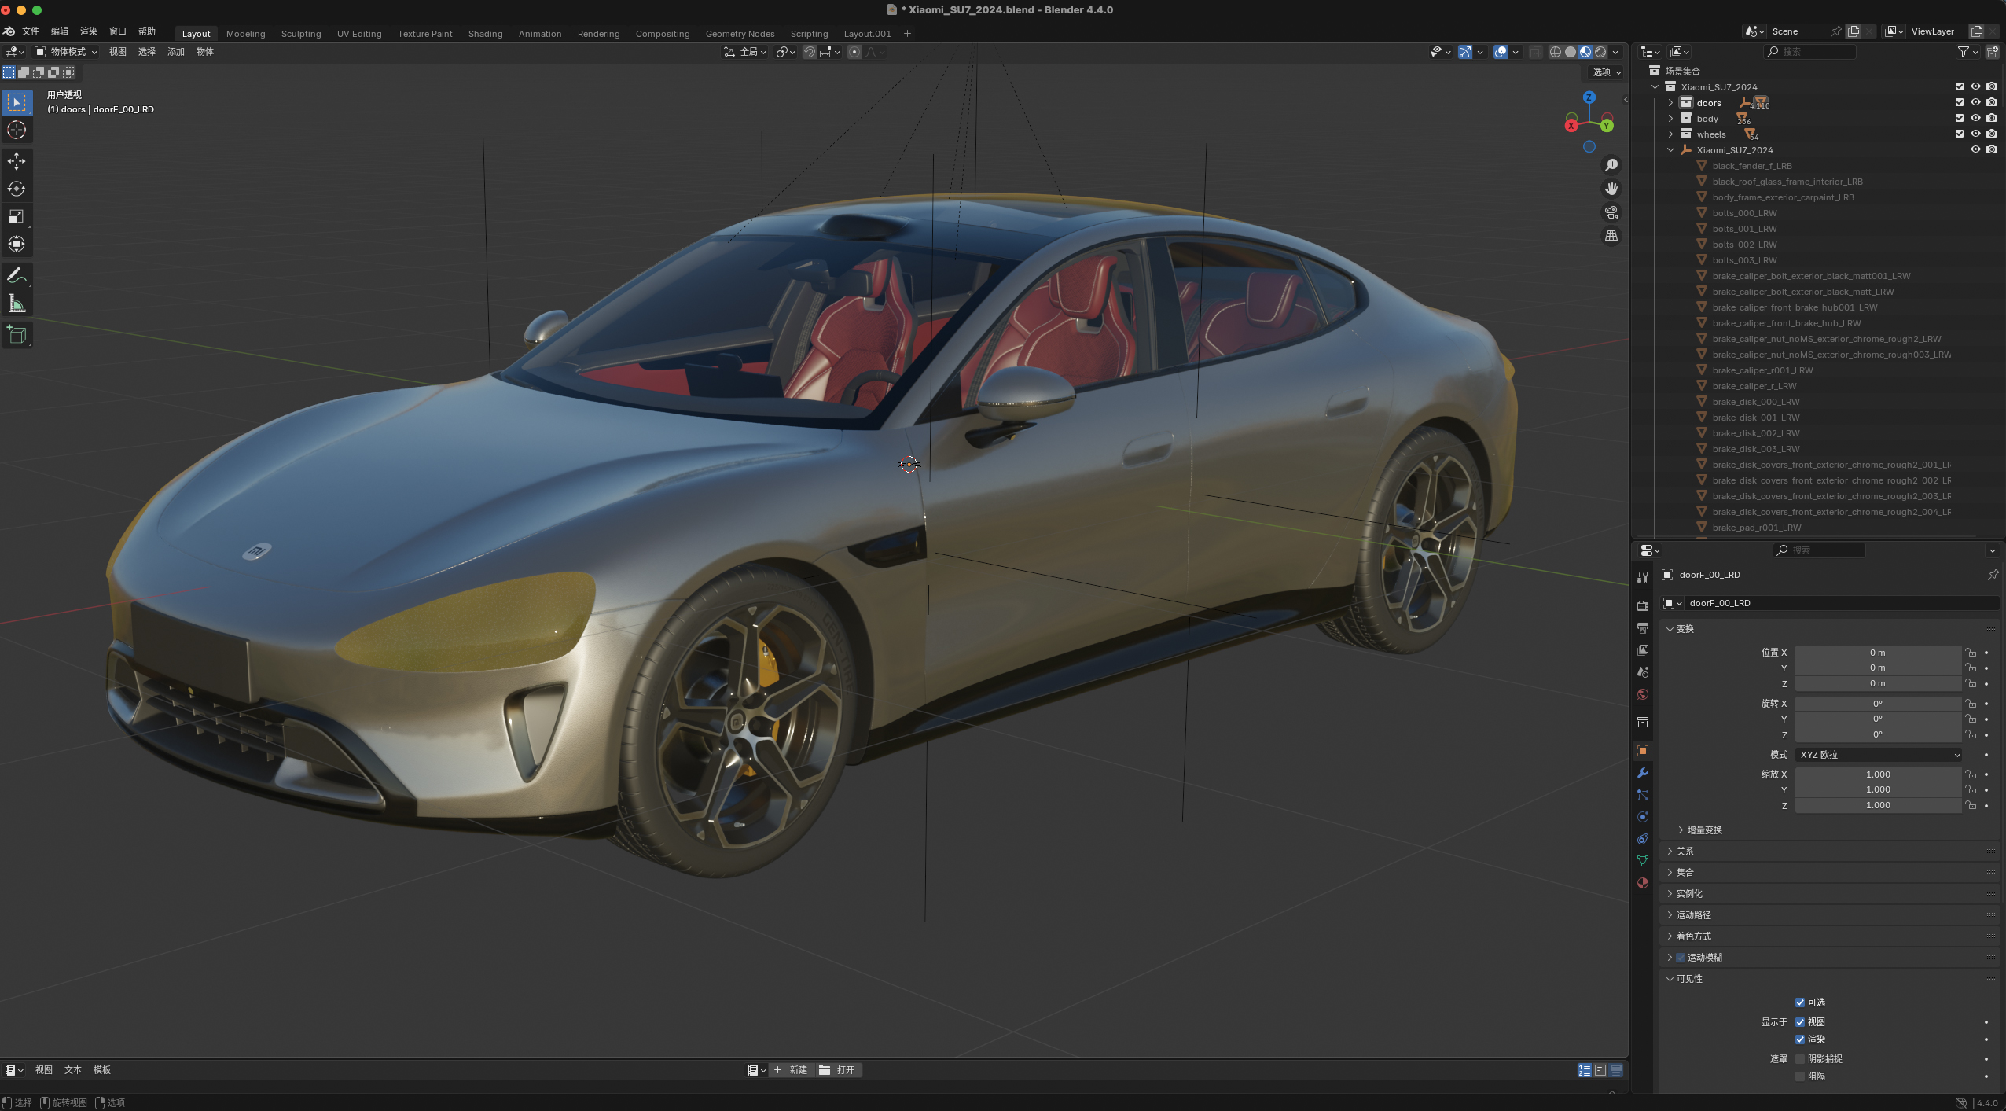Enable the 阴影捕捉 shadow catcher checkbox
This screenshot has width=2006, height=1111.
[1800, 1059]
